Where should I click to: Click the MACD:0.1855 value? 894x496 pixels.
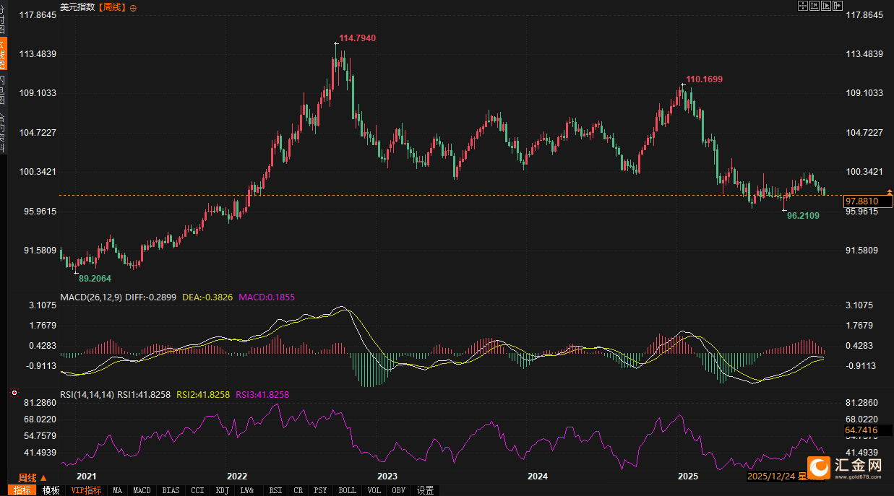267,297
